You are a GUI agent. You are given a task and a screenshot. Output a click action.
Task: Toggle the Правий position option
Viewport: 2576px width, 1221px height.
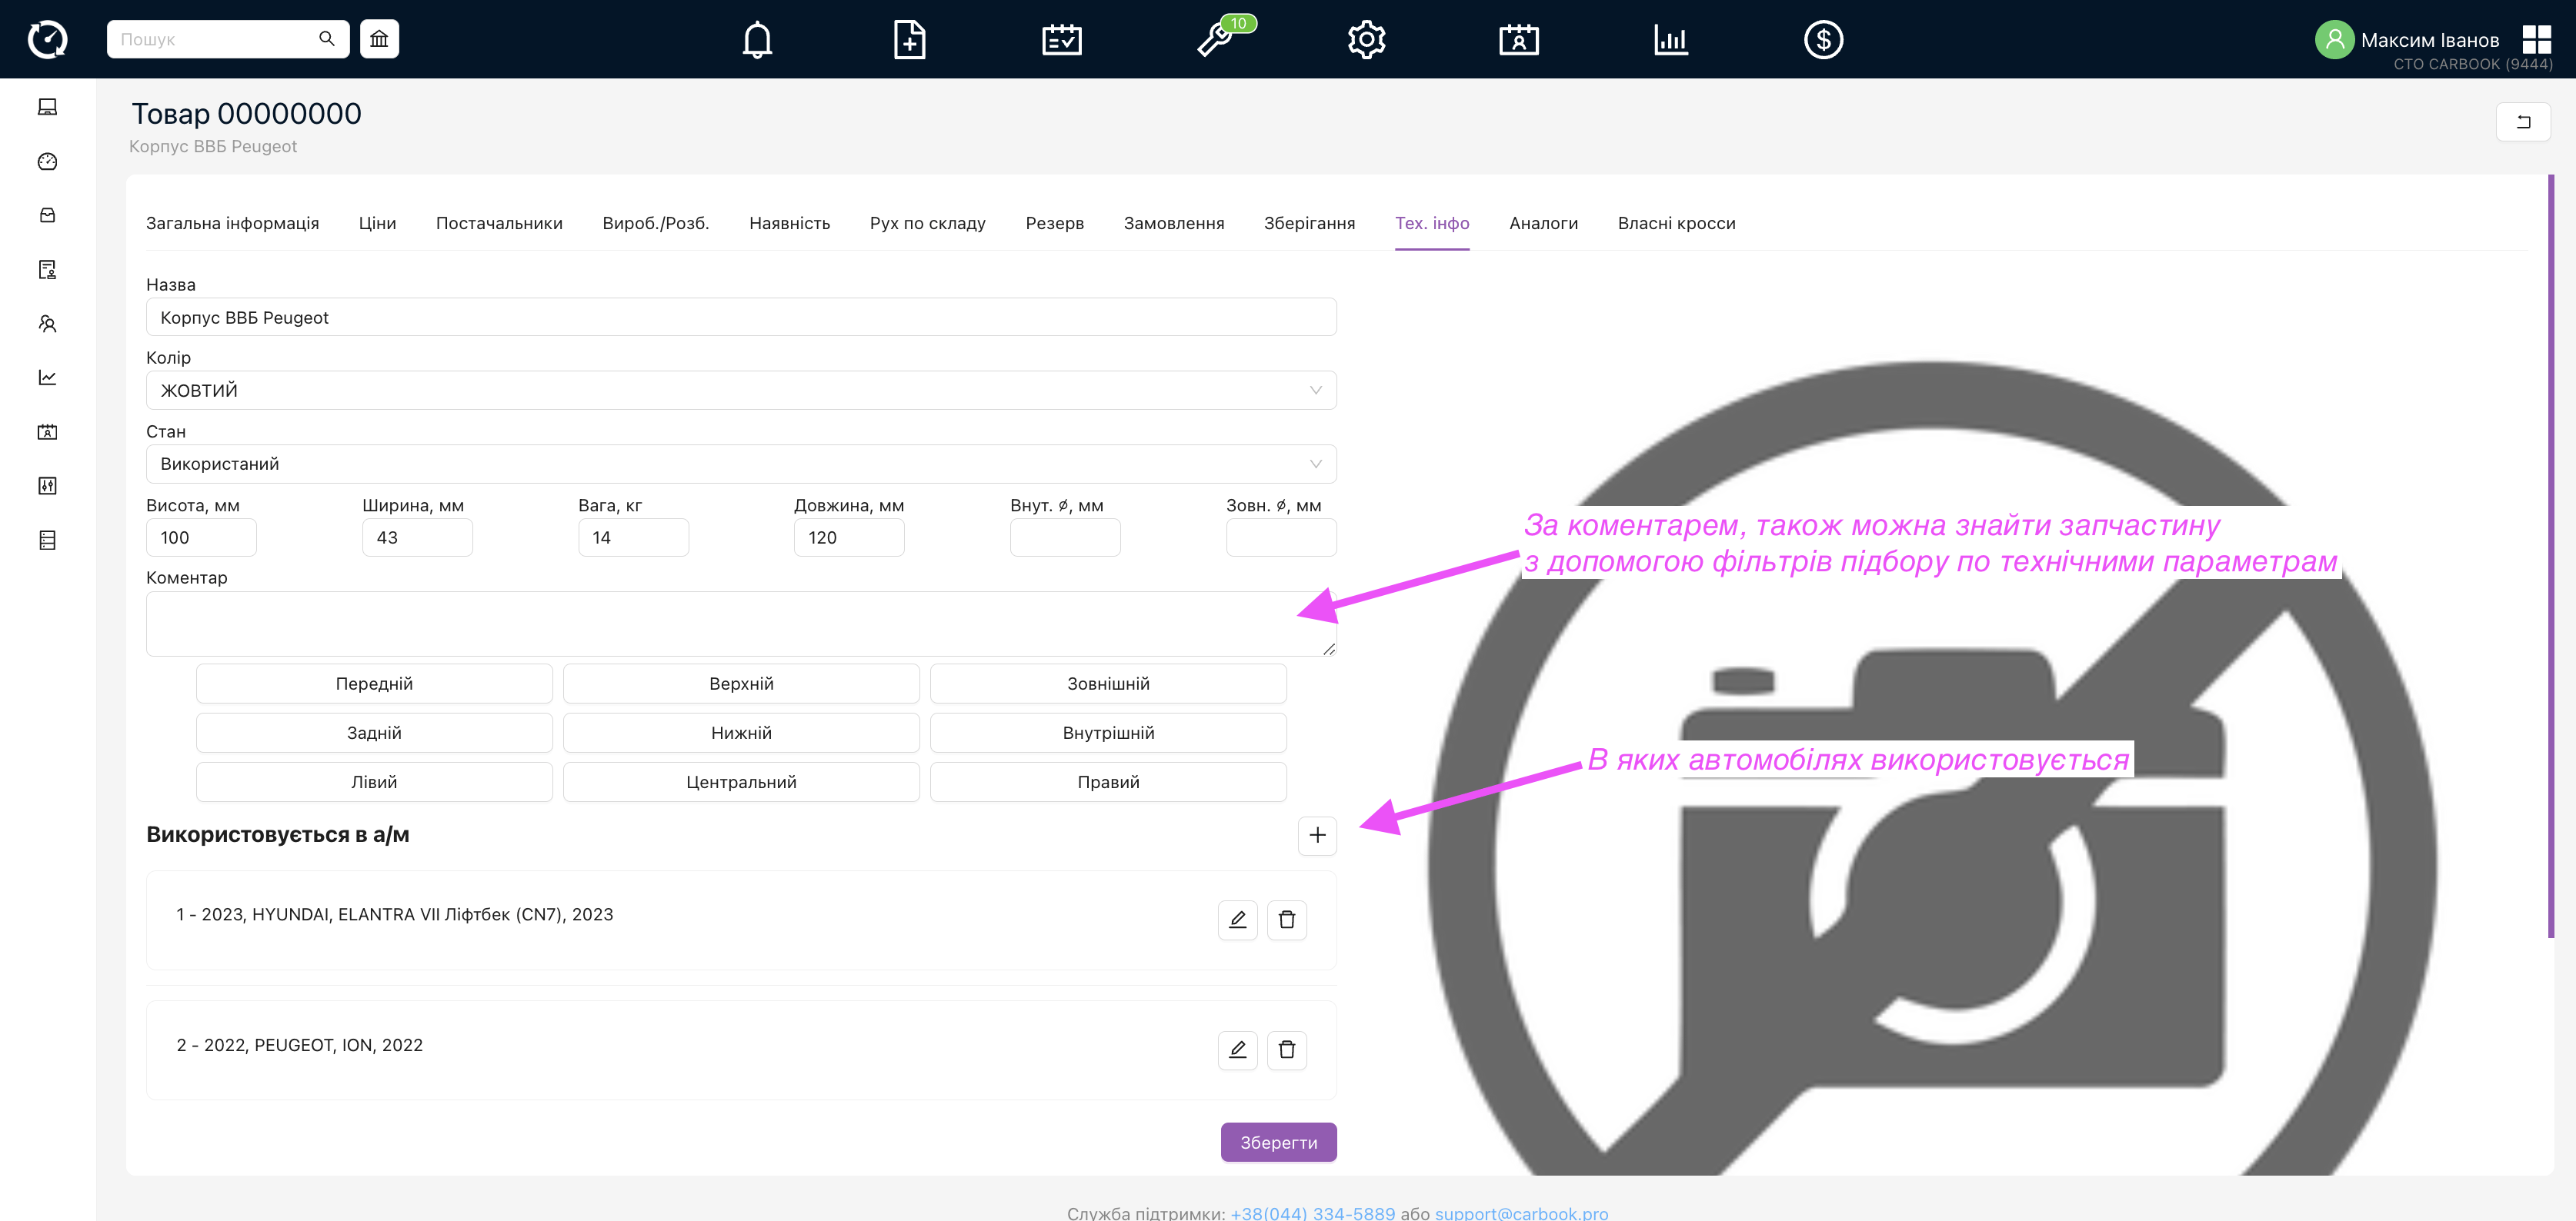[x=1108, y=781]
